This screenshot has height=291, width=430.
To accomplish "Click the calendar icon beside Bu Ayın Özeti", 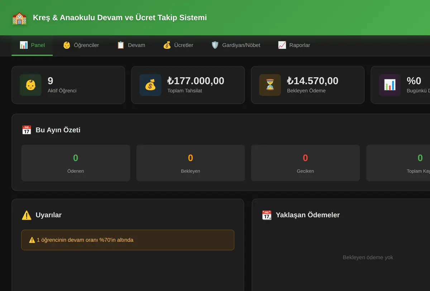I will coord(27,130).
